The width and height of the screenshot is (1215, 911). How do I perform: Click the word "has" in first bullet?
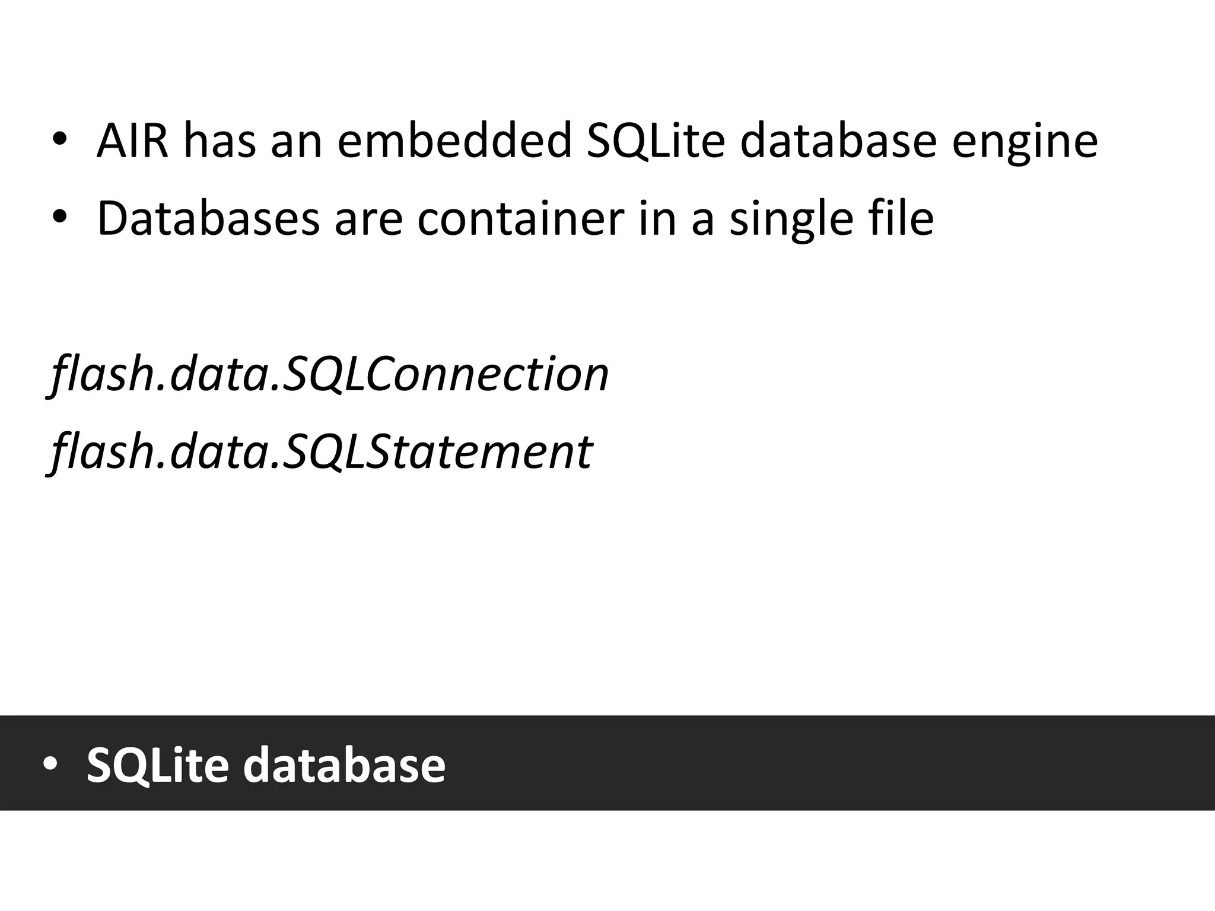pos(220,141)
